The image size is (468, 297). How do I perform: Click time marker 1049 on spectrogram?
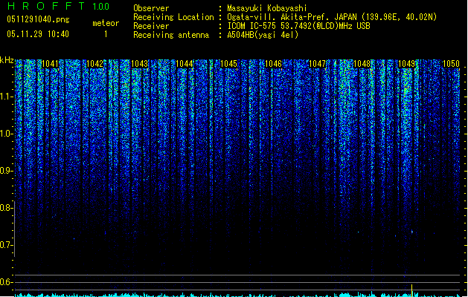click(406, 64)
